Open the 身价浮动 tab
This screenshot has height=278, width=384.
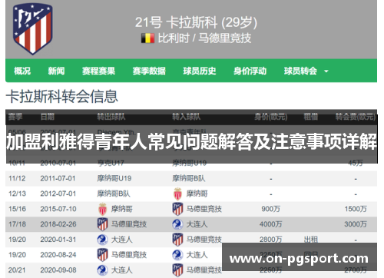click(250, 71)
